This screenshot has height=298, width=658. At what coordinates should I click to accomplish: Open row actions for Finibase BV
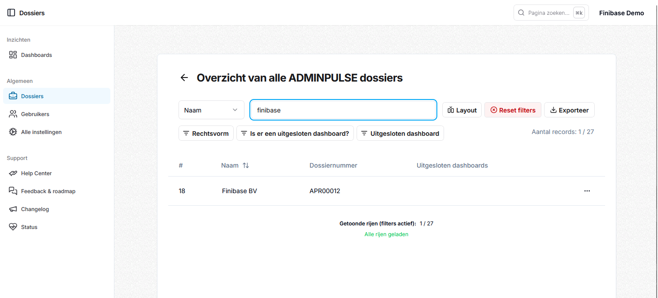[x=587, y=191]
